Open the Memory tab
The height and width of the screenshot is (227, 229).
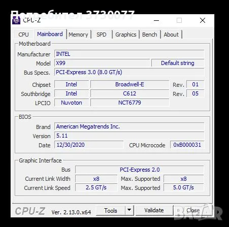78,35
